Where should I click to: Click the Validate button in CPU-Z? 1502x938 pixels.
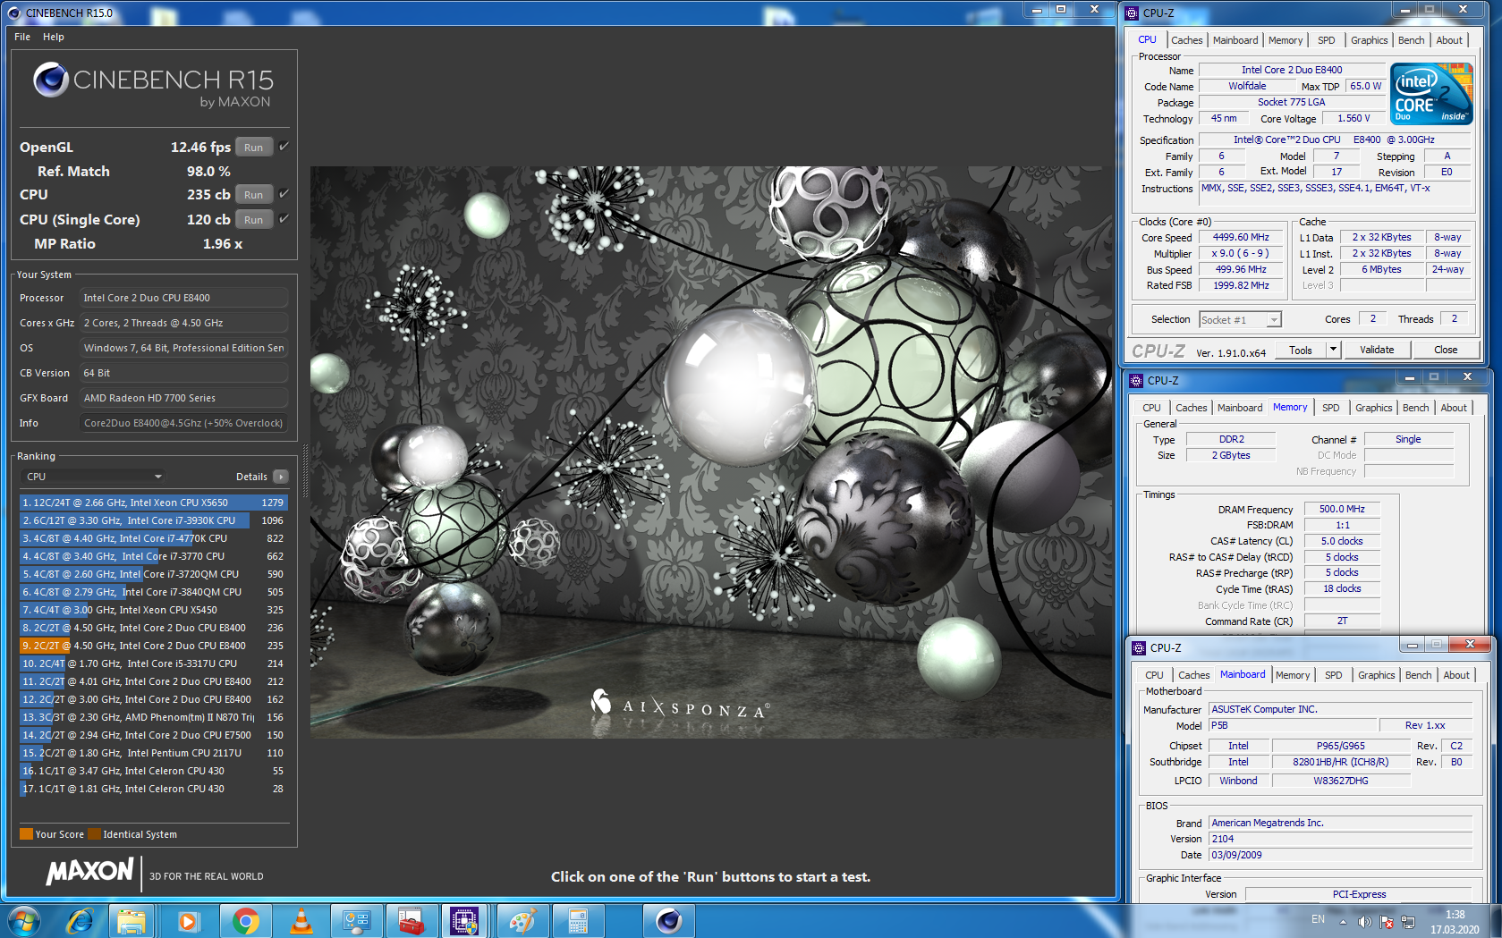pyautogui.click(x=1377, y=350)
